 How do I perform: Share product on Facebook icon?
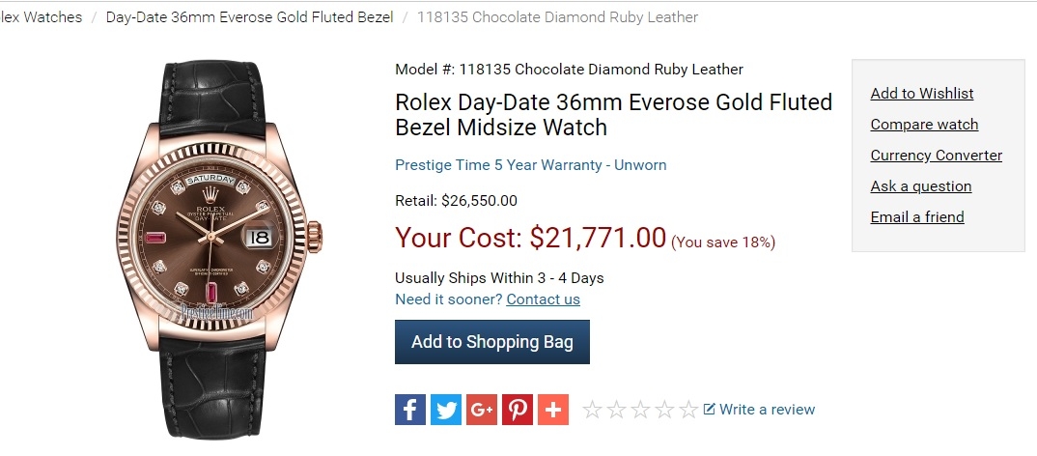pyautogui.click(x=410, y=410)
